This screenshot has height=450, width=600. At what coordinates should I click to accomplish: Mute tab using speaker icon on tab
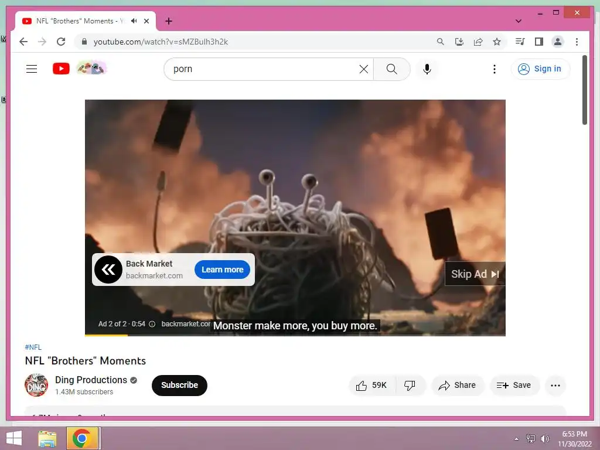[x=134, y=21]
